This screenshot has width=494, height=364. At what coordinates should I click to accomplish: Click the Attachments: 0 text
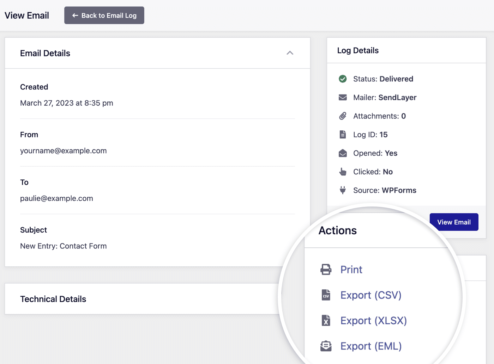pos(380,116)
